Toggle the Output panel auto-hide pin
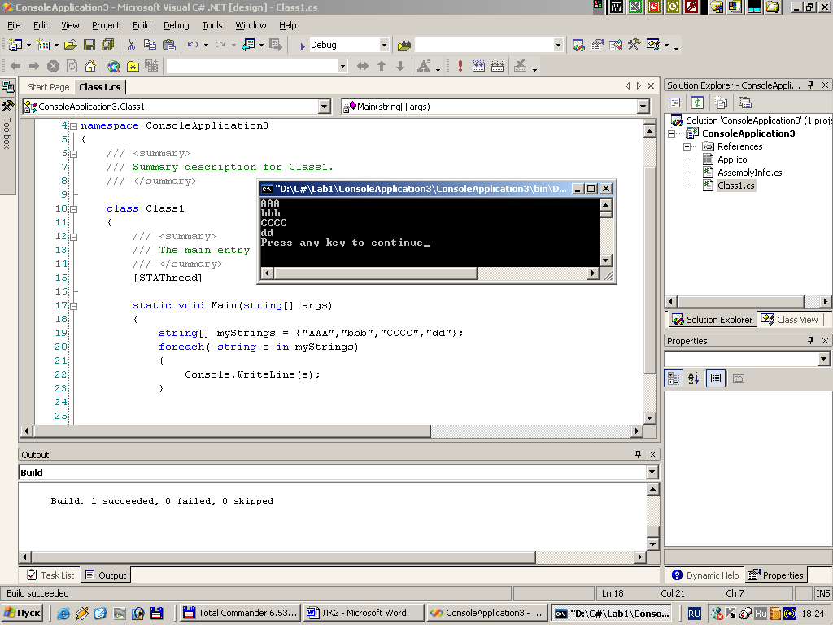The width and height of the screenshot is (833, 625). pyautogui.click(x=638, y=454)
